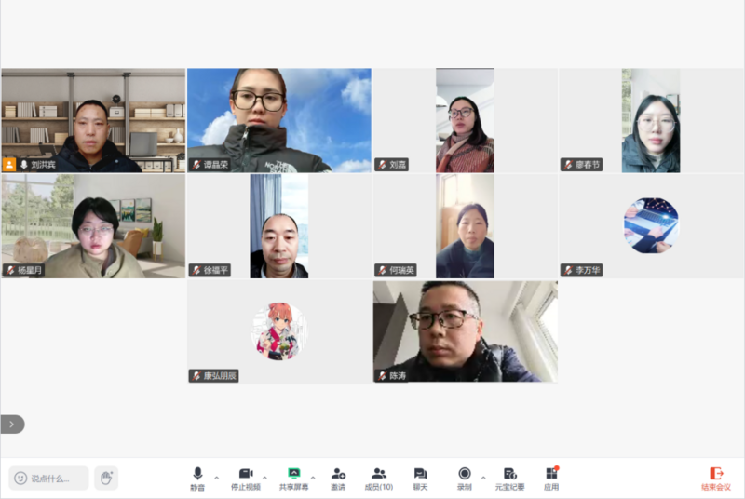Open the 应用 apps menu
The image size is (745, 499).
pos(551,479)
